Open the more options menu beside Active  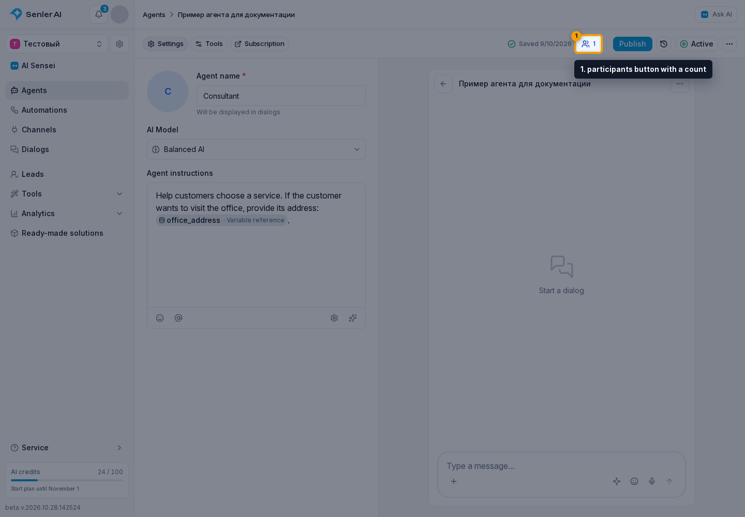pos(729,44)
